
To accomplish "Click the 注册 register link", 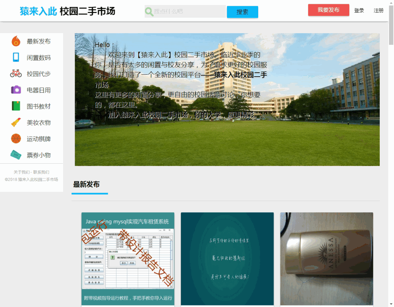I will (379, 10).
